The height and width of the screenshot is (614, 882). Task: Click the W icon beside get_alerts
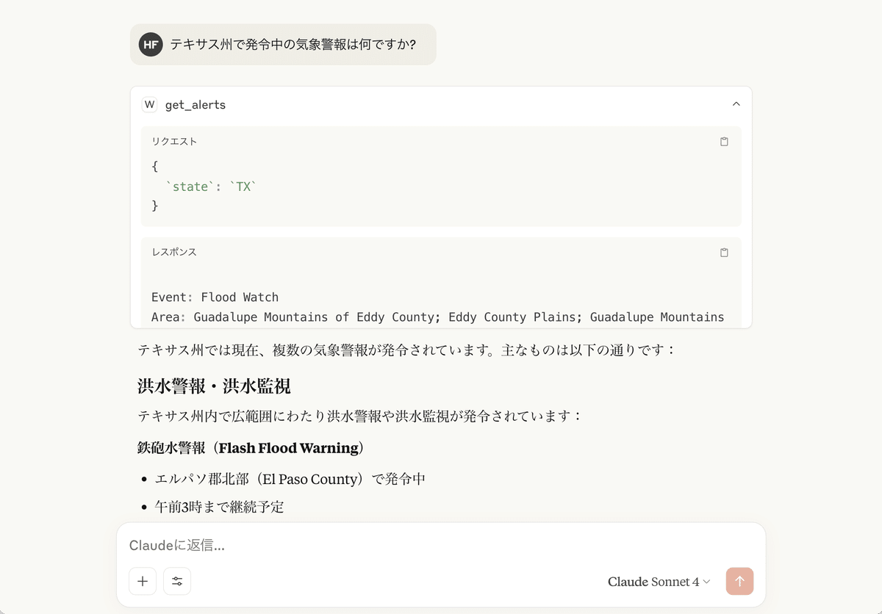click(x=149, y=104)
